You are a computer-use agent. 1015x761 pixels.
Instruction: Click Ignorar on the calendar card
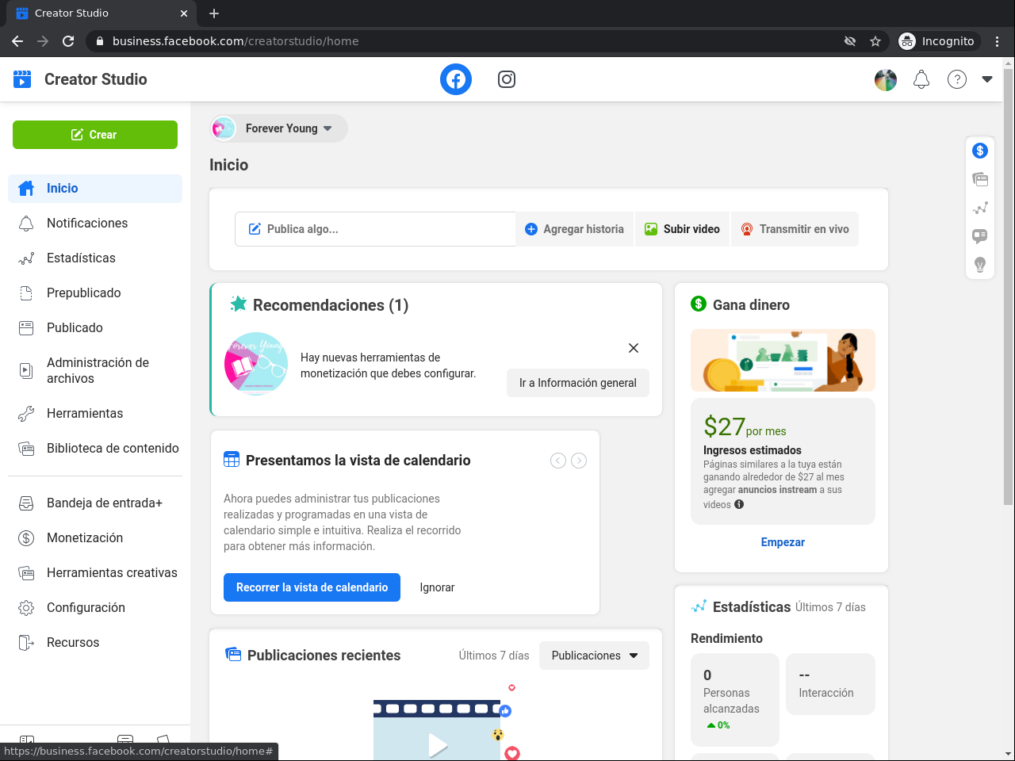pos(437,587)
